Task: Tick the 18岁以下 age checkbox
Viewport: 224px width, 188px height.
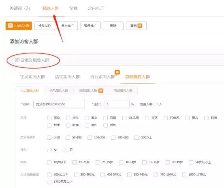Action: [x=49, y=162]
